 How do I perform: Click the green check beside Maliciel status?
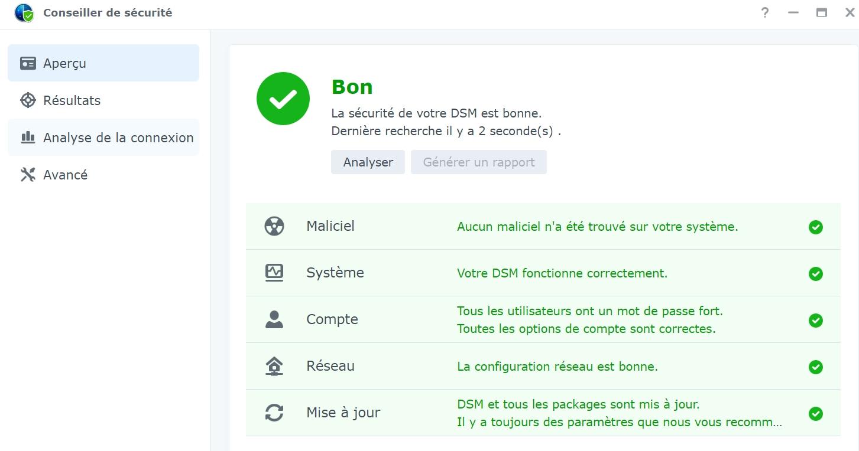click(816, 227)
